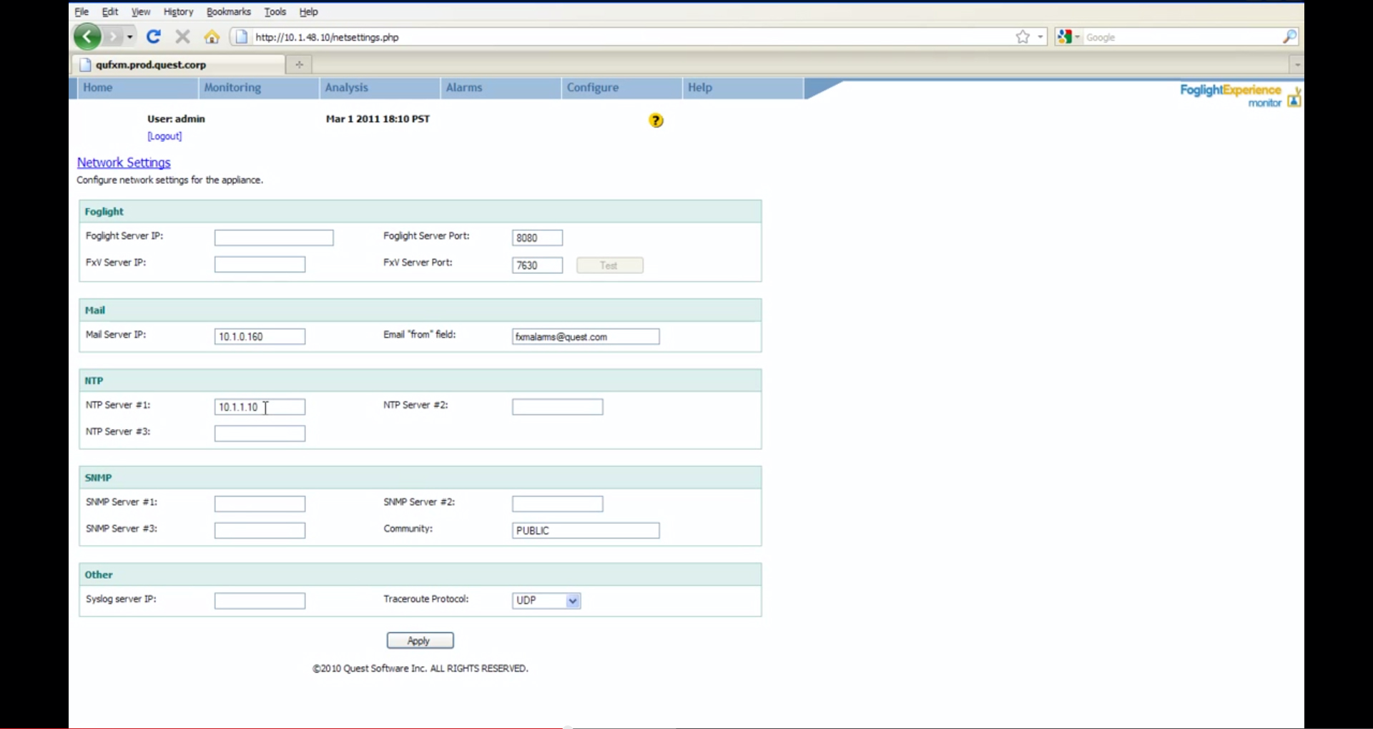Open the help question mark icon
The image size is (1373, 729).
656,120
